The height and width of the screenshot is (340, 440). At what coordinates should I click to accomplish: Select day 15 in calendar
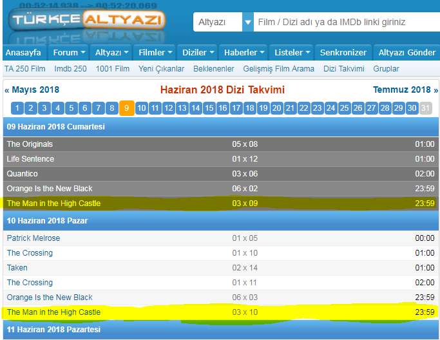point(209,108)
